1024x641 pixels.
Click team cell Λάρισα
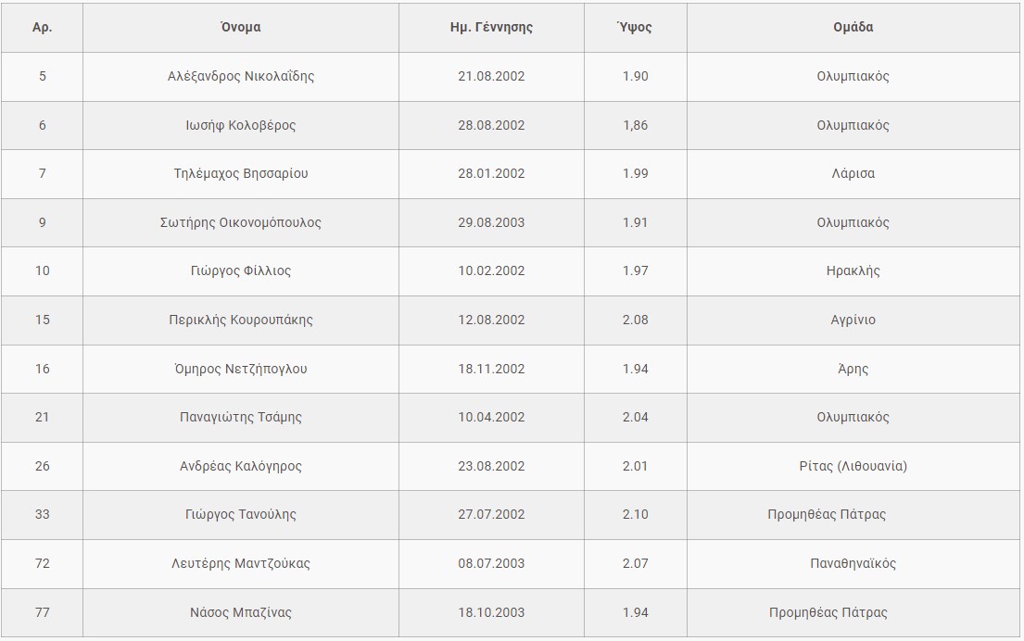[853, 173]
